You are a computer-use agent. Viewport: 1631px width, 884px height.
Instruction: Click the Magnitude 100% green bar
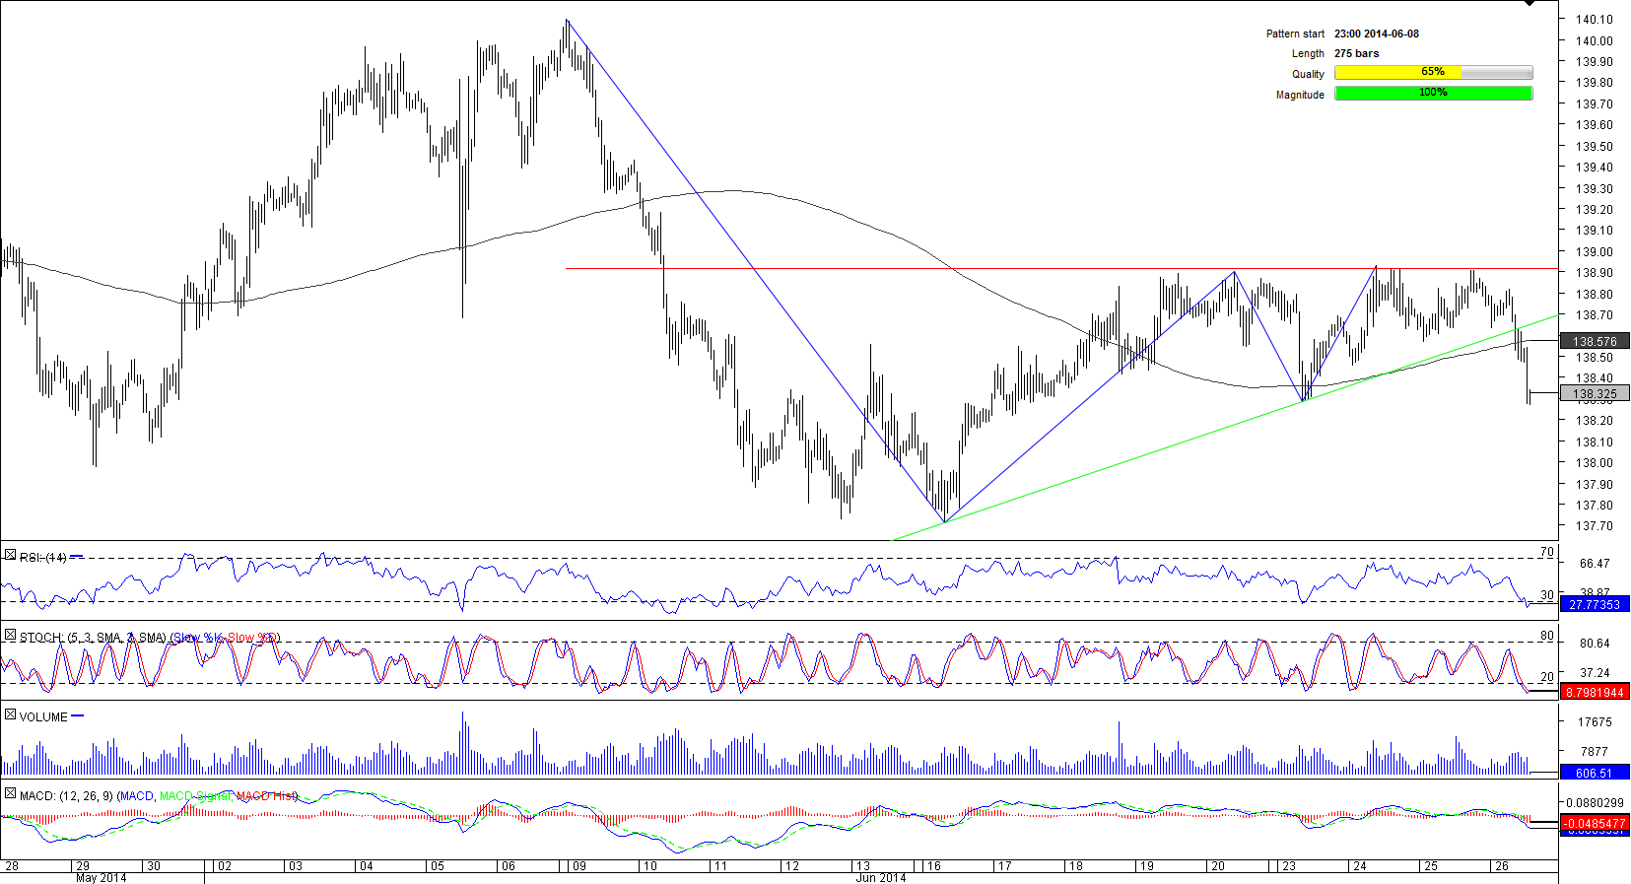click(x=1433, y=94)
